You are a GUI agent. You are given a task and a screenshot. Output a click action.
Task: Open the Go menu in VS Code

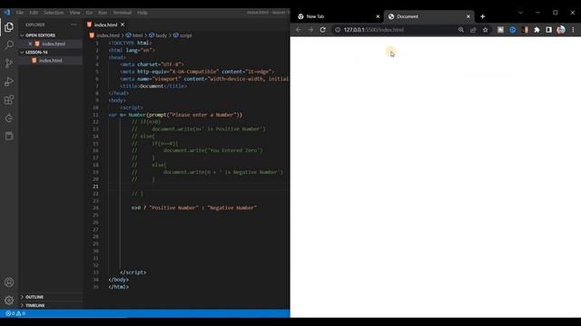click(x=89, y=13)
